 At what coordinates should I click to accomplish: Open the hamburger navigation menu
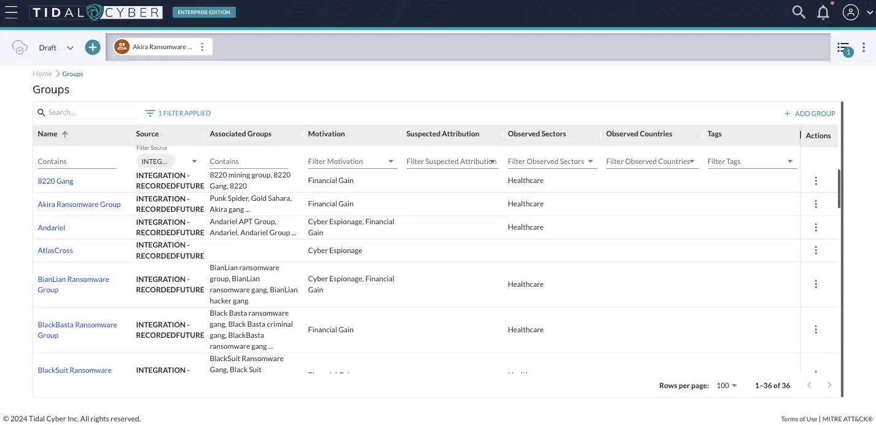[11, 12]
